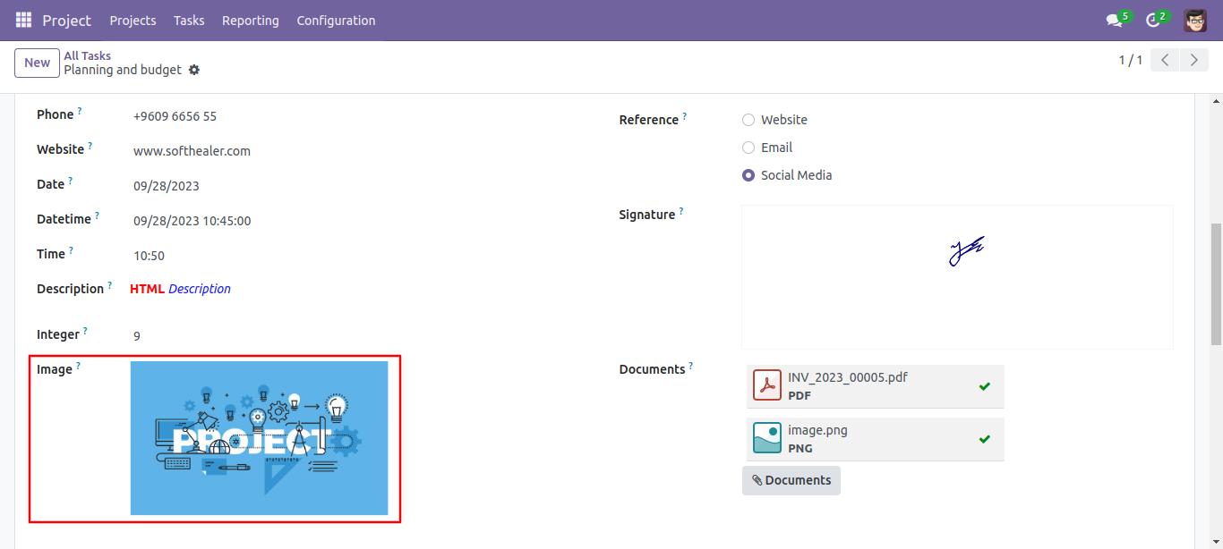Go to next record arrow
Screen dimensions: 1223x549
[x=1194, y=60]
